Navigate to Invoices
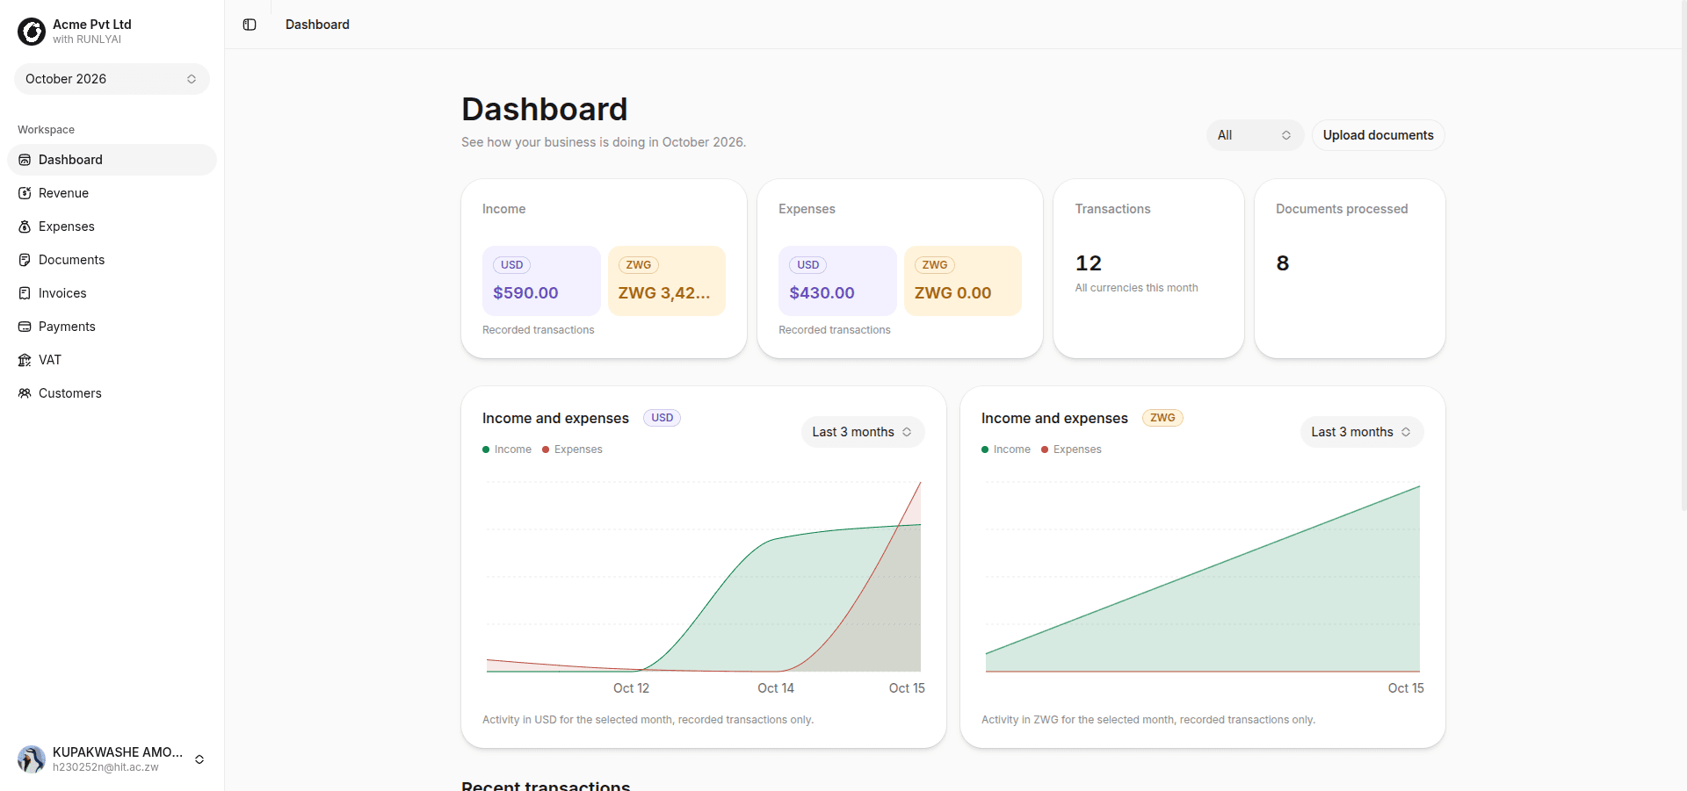 click(x=112, y=293)
